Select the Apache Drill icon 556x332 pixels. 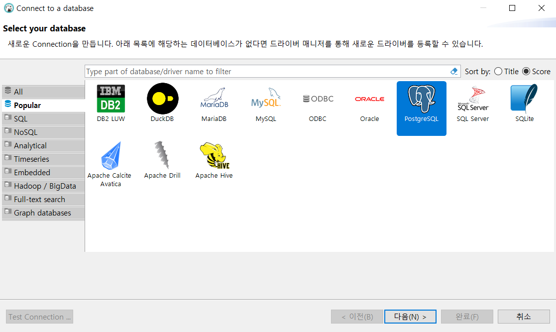[x=162, y=155]
